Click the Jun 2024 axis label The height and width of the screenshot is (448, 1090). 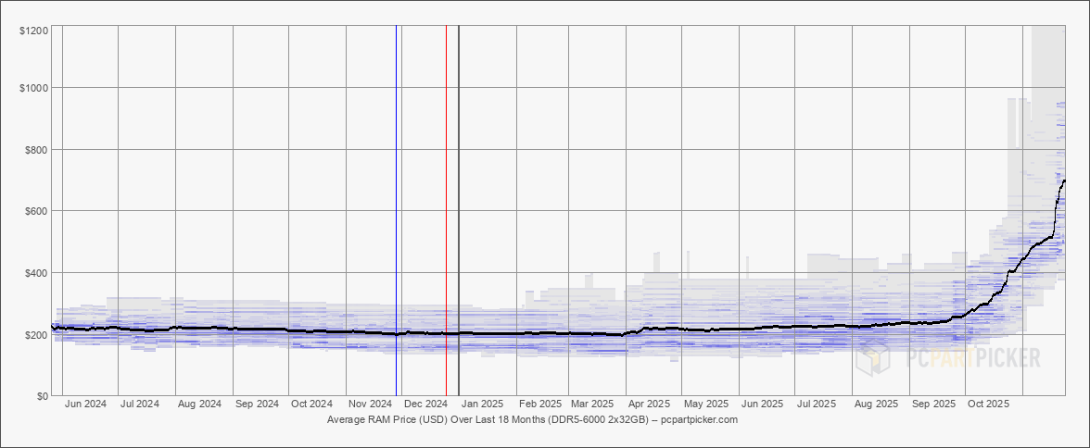pos(85,404)
